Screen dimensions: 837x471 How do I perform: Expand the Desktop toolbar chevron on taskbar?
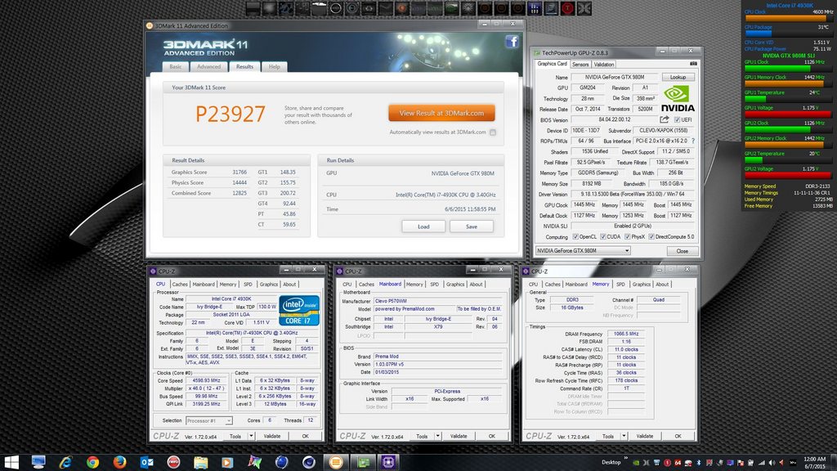pos(626,459)
